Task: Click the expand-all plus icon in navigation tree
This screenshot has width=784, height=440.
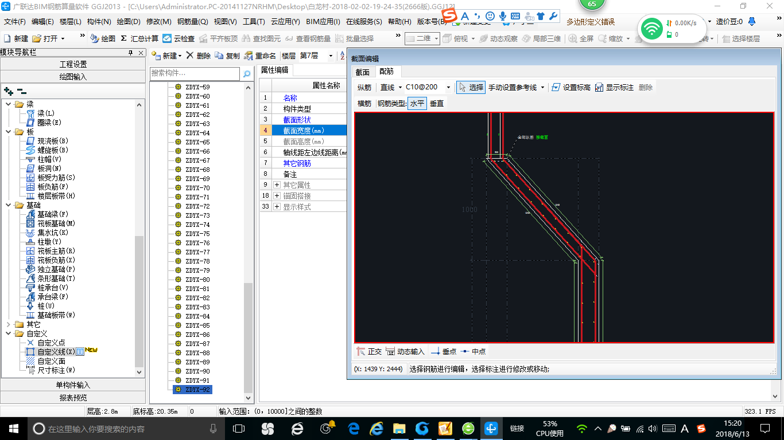Action: coord(8,91)
